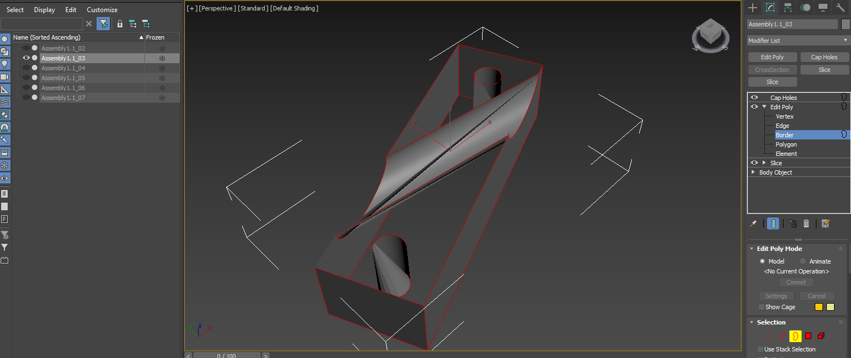Toggle Show End Result button
851x358 pixels.
pyautogui.click(x=773, y=223)
